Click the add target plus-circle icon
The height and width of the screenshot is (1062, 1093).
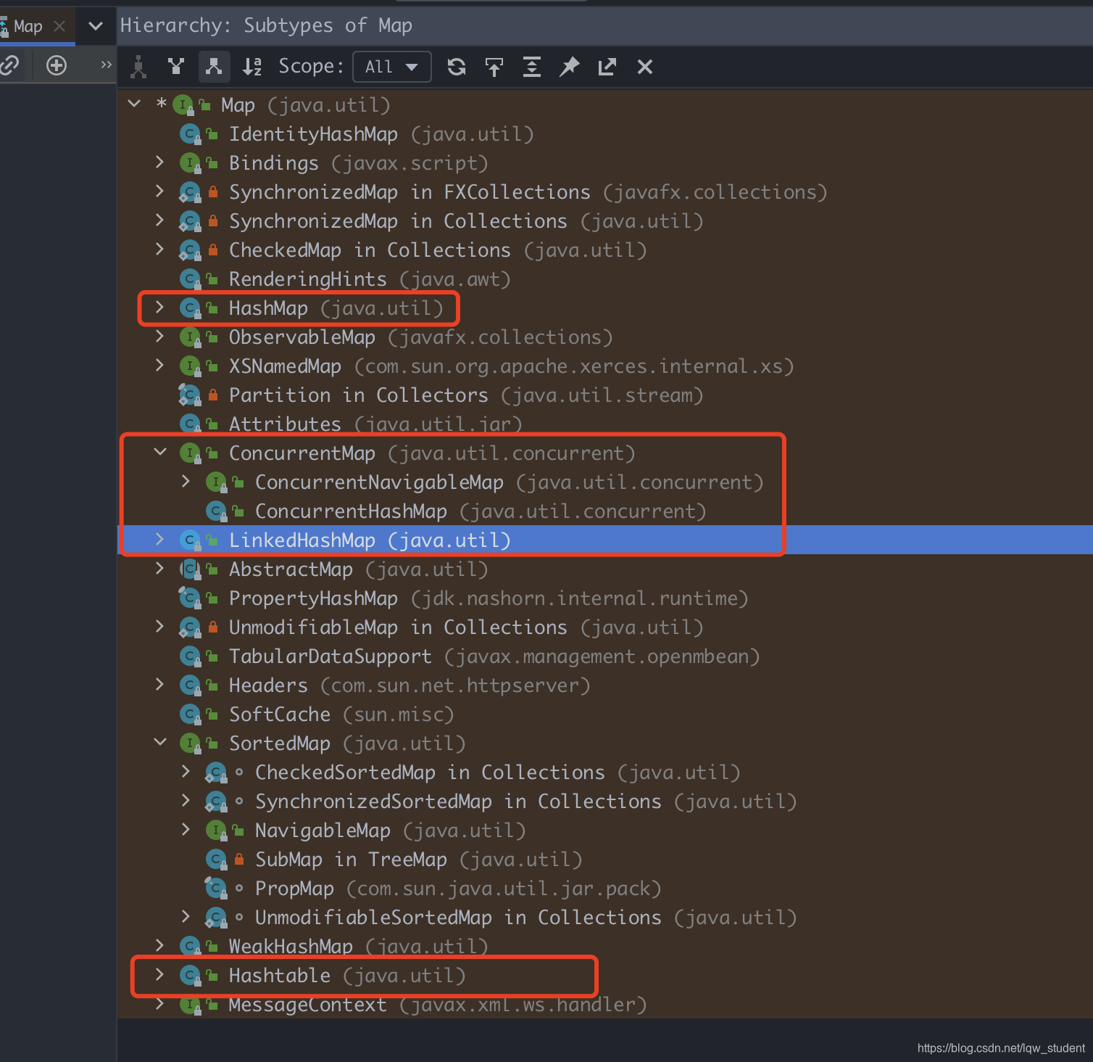point(57,65)
